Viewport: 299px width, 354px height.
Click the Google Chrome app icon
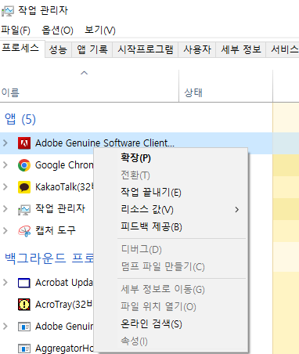(x=24, y=165)
